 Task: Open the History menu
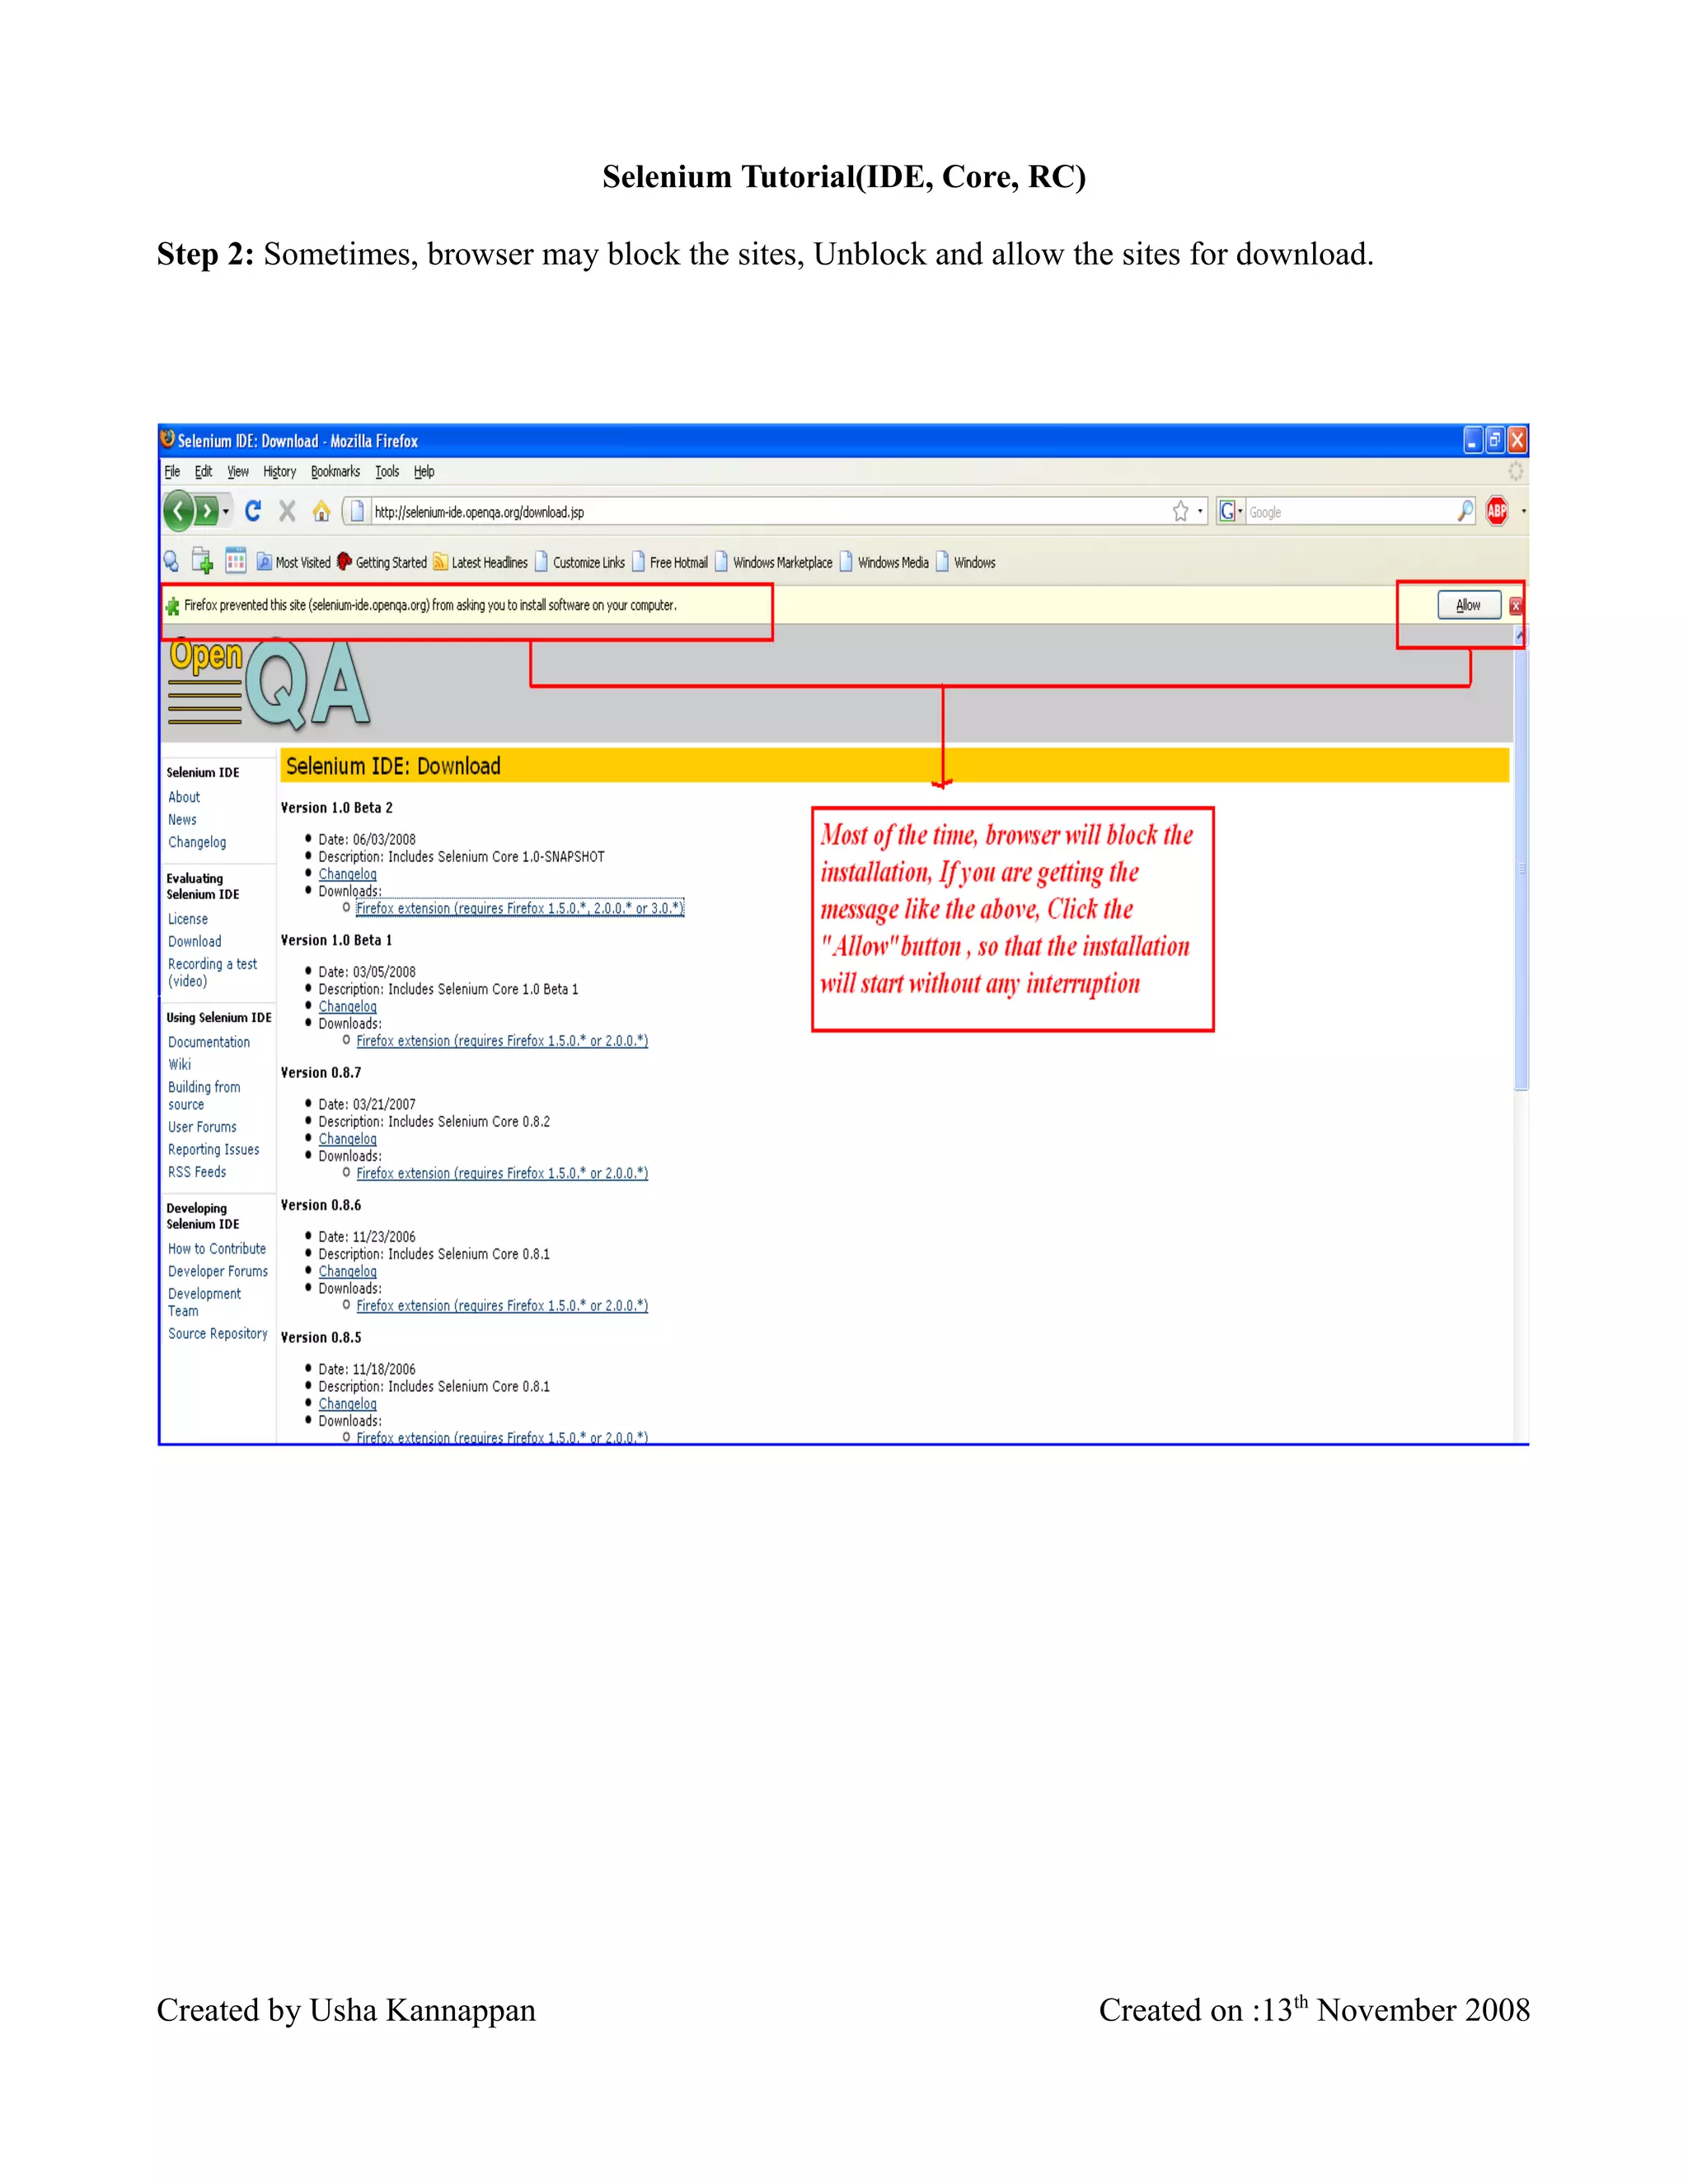[x=280, y=471]
